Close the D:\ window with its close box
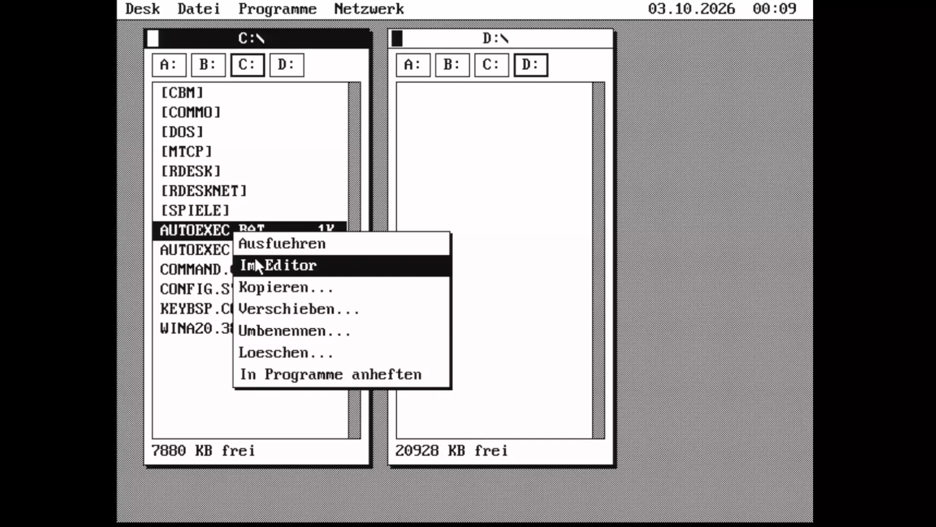 tap(397, 39)
